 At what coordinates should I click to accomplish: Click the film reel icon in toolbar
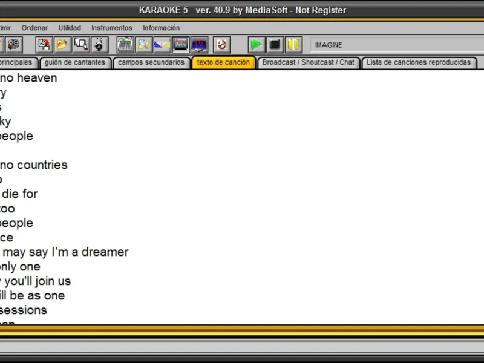point(14,45)
